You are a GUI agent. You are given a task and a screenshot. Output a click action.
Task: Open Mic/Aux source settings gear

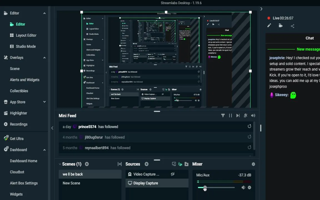click(249, 187)
